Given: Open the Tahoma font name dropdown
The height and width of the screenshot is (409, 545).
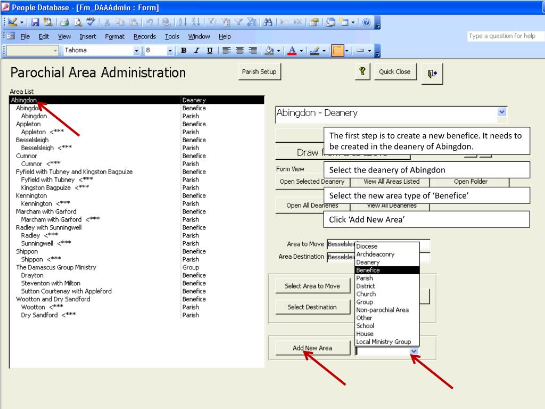Looking at the screenshot, I should pos(137,51).
